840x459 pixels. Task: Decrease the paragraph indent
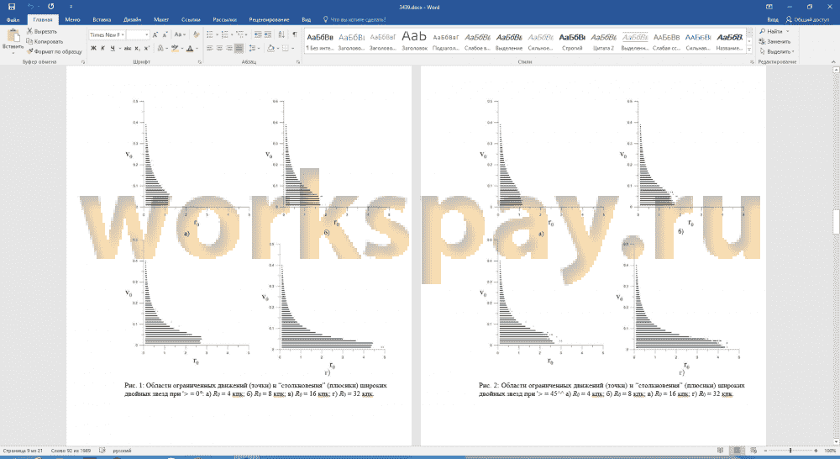tap(258, 34)
